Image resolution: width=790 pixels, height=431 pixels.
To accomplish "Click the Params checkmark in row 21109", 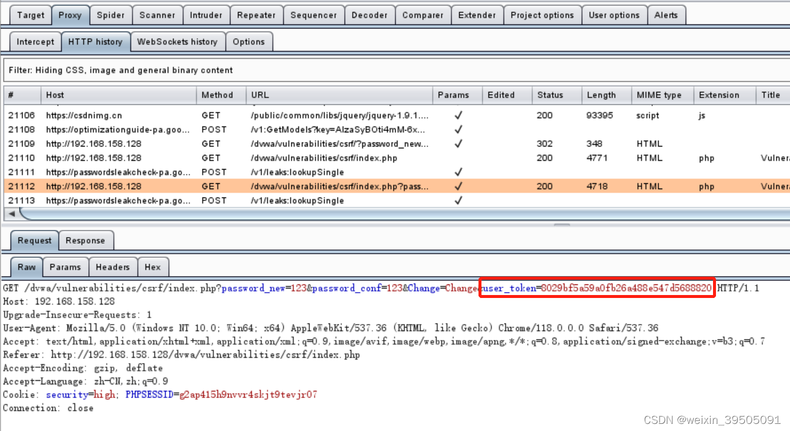I will [458, 144].
